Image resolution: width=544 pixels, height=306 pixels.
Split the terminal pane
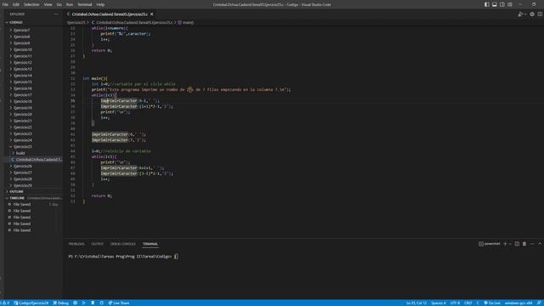pyautogui.click(x=517, y=244)
